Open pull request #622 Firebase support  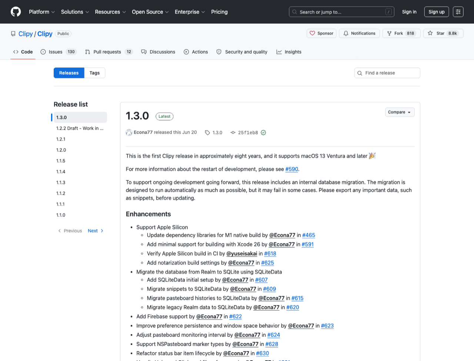coord(236,317)
